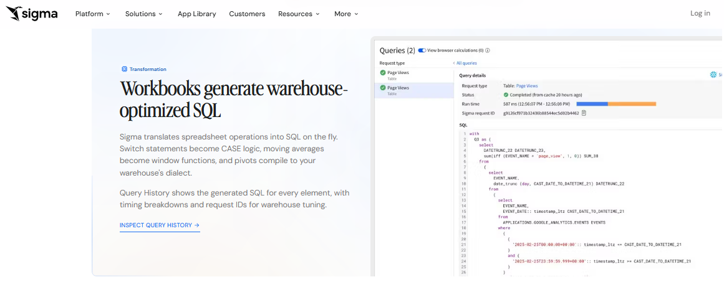This screenshot has width=724, height=287.
Task: Click the request ID value g9126cf971b32436b88544ec5d02b4462
Action: 541,113
